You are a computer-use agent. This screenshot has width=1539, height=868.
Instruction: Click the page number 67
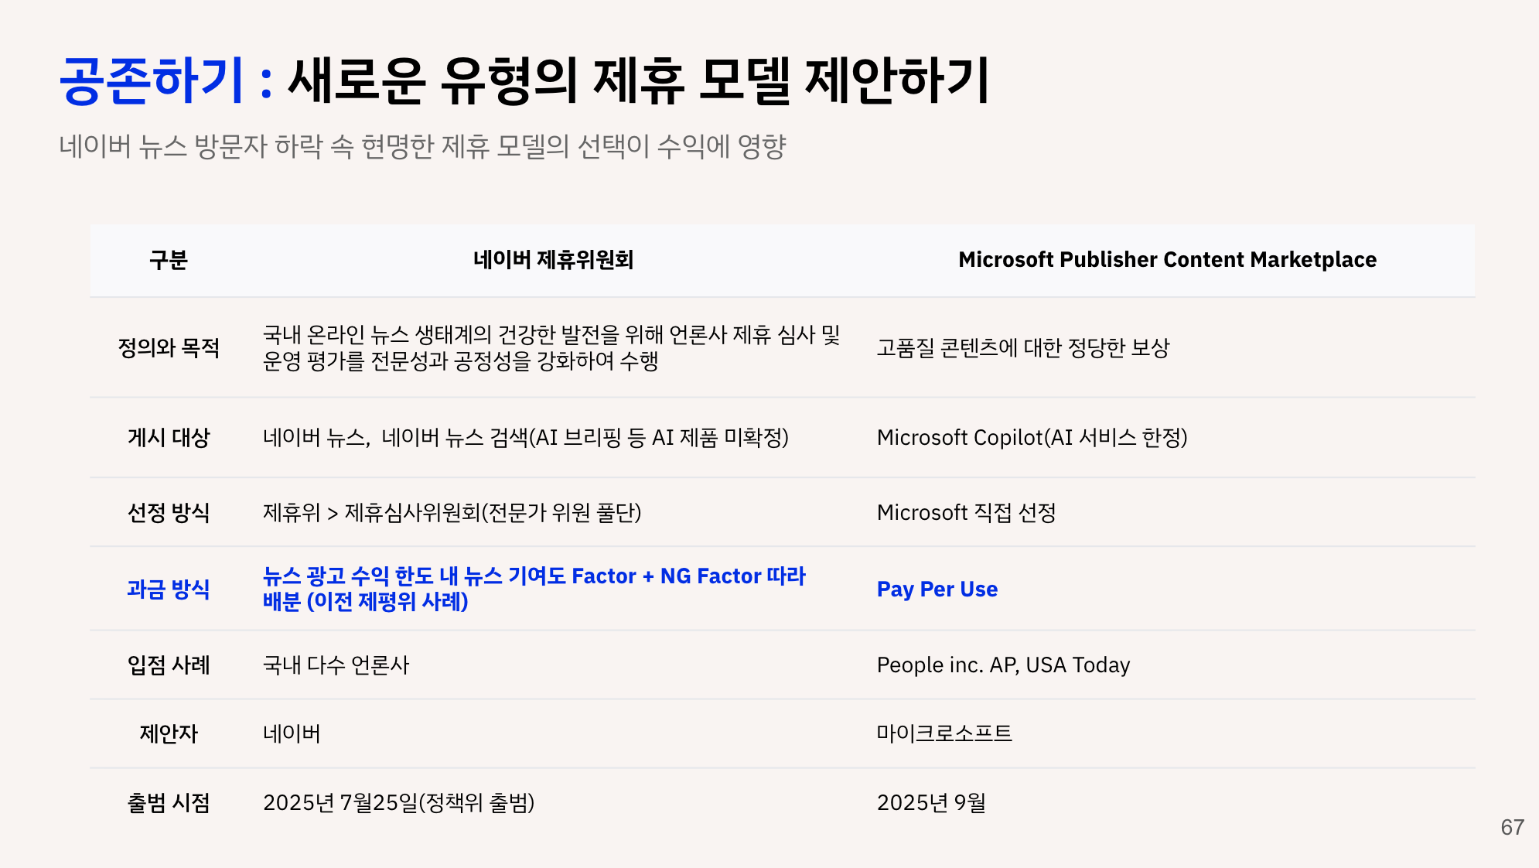[x=1511, y=828]
